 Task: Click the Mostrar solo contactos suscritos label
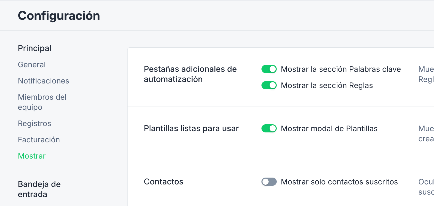339,182
